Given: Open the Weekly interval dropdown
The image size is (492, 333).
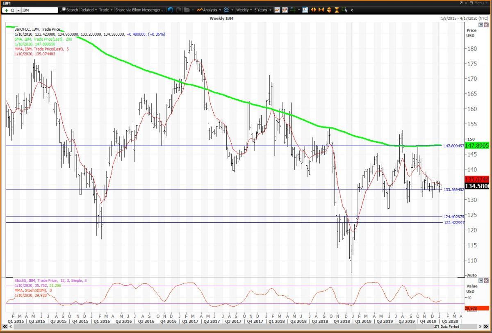Looking at the screenshot, I should [244, 9].
